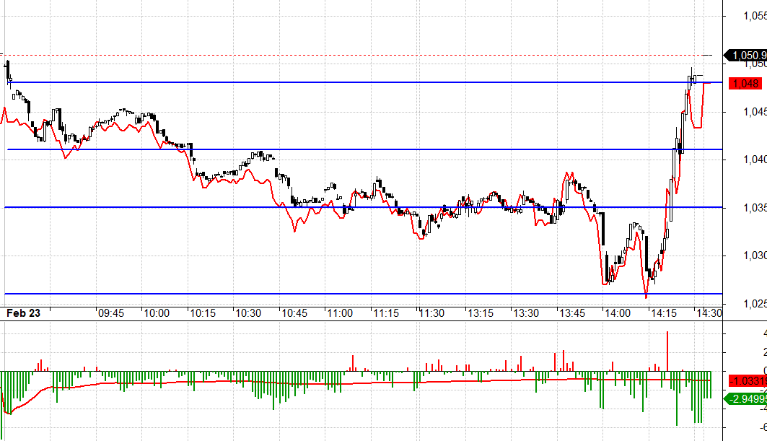Click the 1,025 price axis label
The width and height of the screenshot is (767, 441).
(754, 303)
